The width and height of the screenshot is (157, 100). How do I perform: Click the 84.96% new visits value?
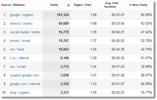pos(147,84)
